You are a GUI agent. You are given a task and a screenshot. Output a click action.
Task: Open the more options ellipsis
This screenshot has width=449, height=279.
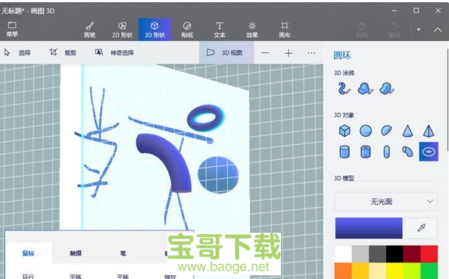coord(311,53)
